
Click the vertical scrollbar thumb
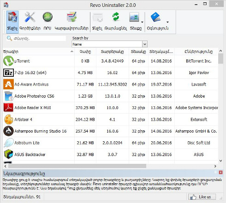pyautogui.click(x=220, y=58)
